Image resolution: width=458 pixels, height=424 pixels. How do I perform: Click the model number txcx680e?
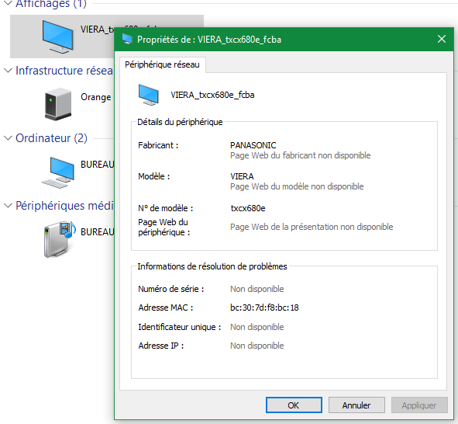[248, 208]
